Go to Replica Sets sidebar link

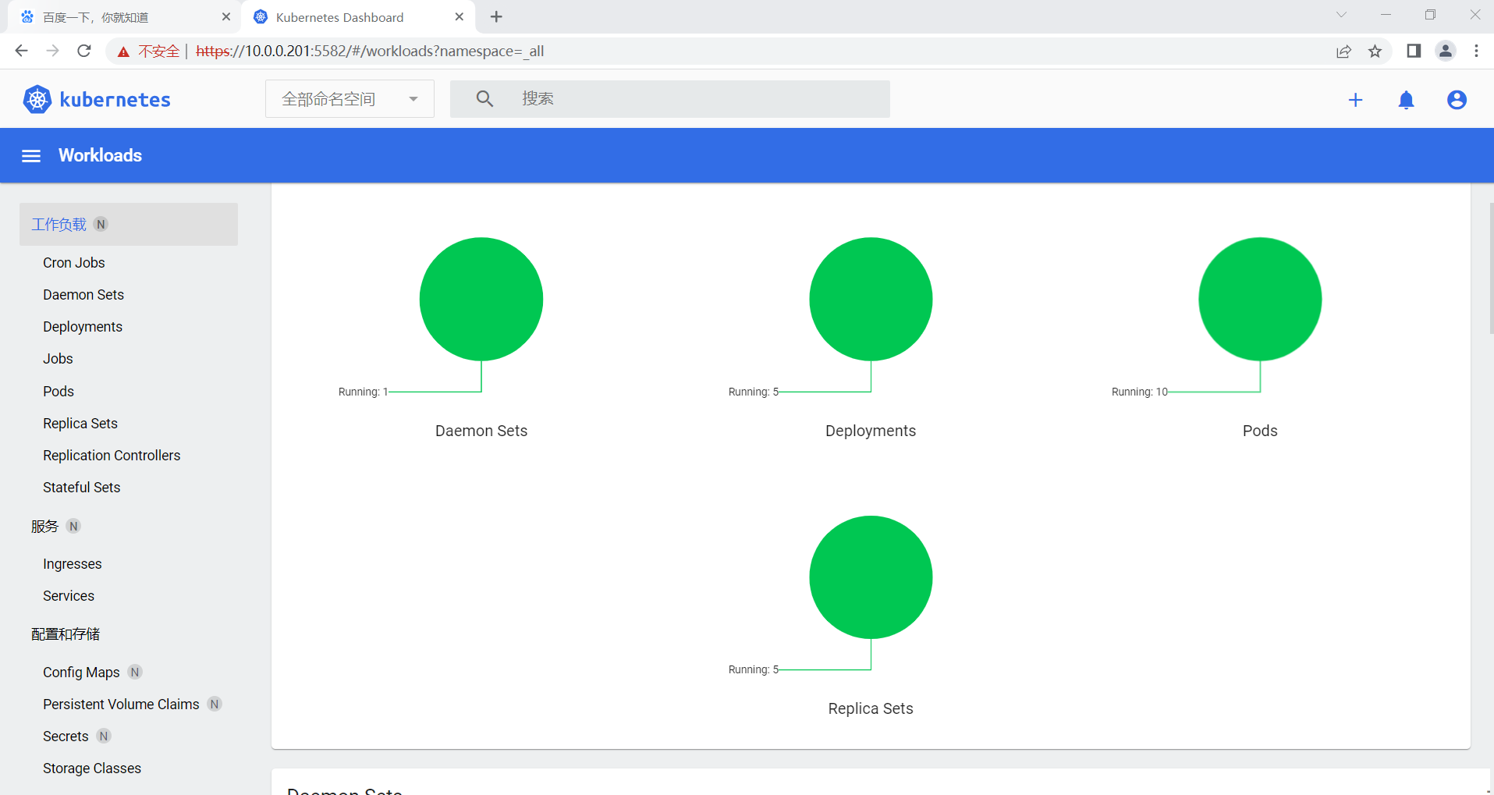tap(80, 424)
